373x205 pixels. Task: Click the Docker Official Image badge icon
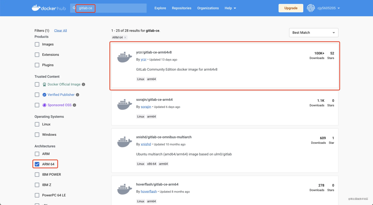(x=44, y=84)
